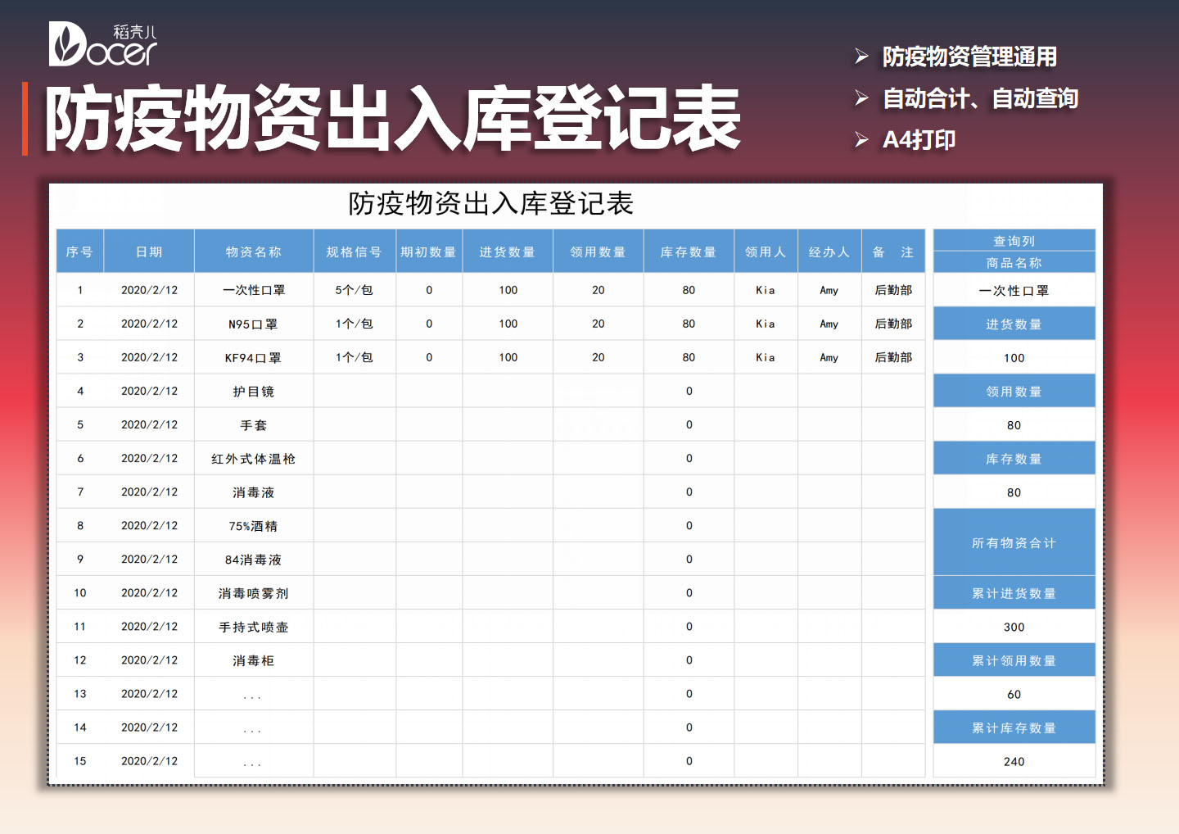Select the 库存数量 column header
The height and width of the screenshot is (834, 1179).
pos(688,251)
